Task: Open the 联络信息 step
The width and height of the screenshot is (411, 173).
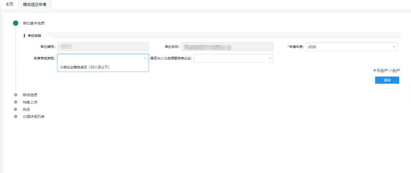Action: [x=30, y=95]
